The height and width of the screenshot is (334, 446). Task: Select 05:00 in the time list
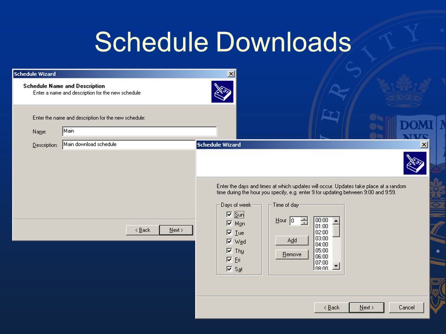pyautogui.click(x=321, y=250)
